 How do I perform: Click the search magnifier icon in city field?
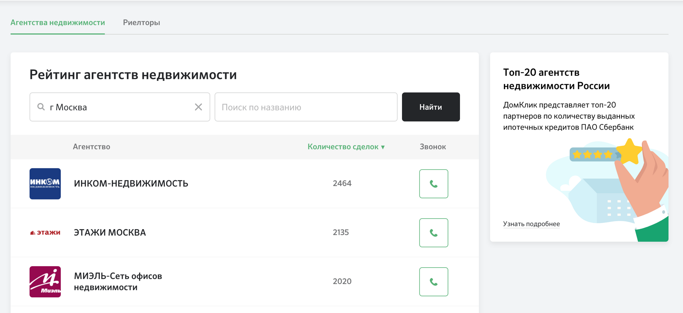[41, 107]
